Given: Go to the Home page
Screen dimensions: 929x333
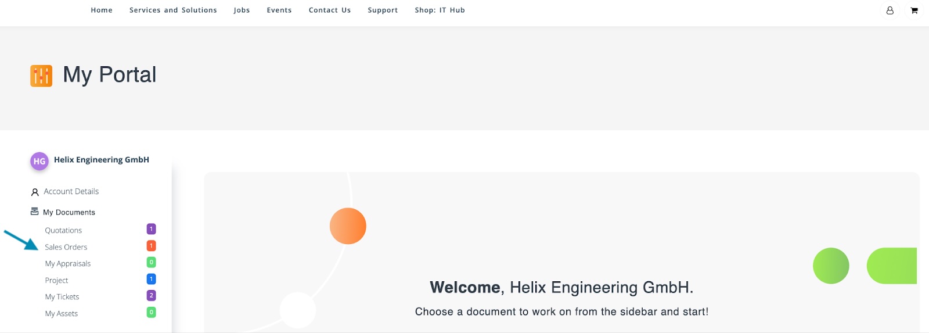Looking at the screenshot, I should click(x=102, y=10).
